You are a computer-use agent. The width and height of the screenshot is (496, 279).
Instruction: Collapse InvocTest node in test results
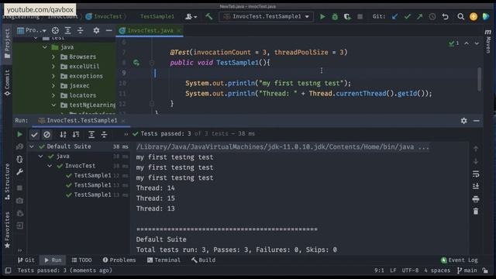point(50,166)
